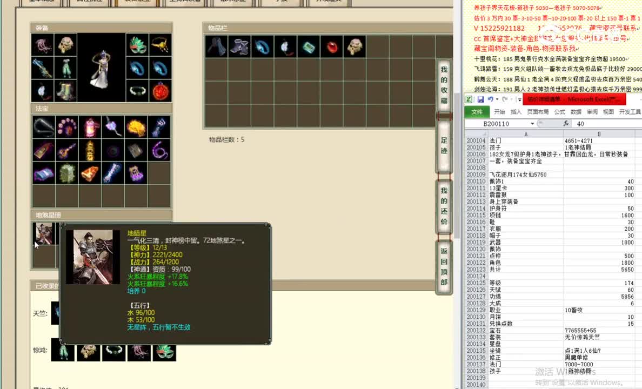Image resolution: width=642 pixels, height=389 pixels.
Task: Select row header 200119 in Excel
Action: (x=476, y=243)
